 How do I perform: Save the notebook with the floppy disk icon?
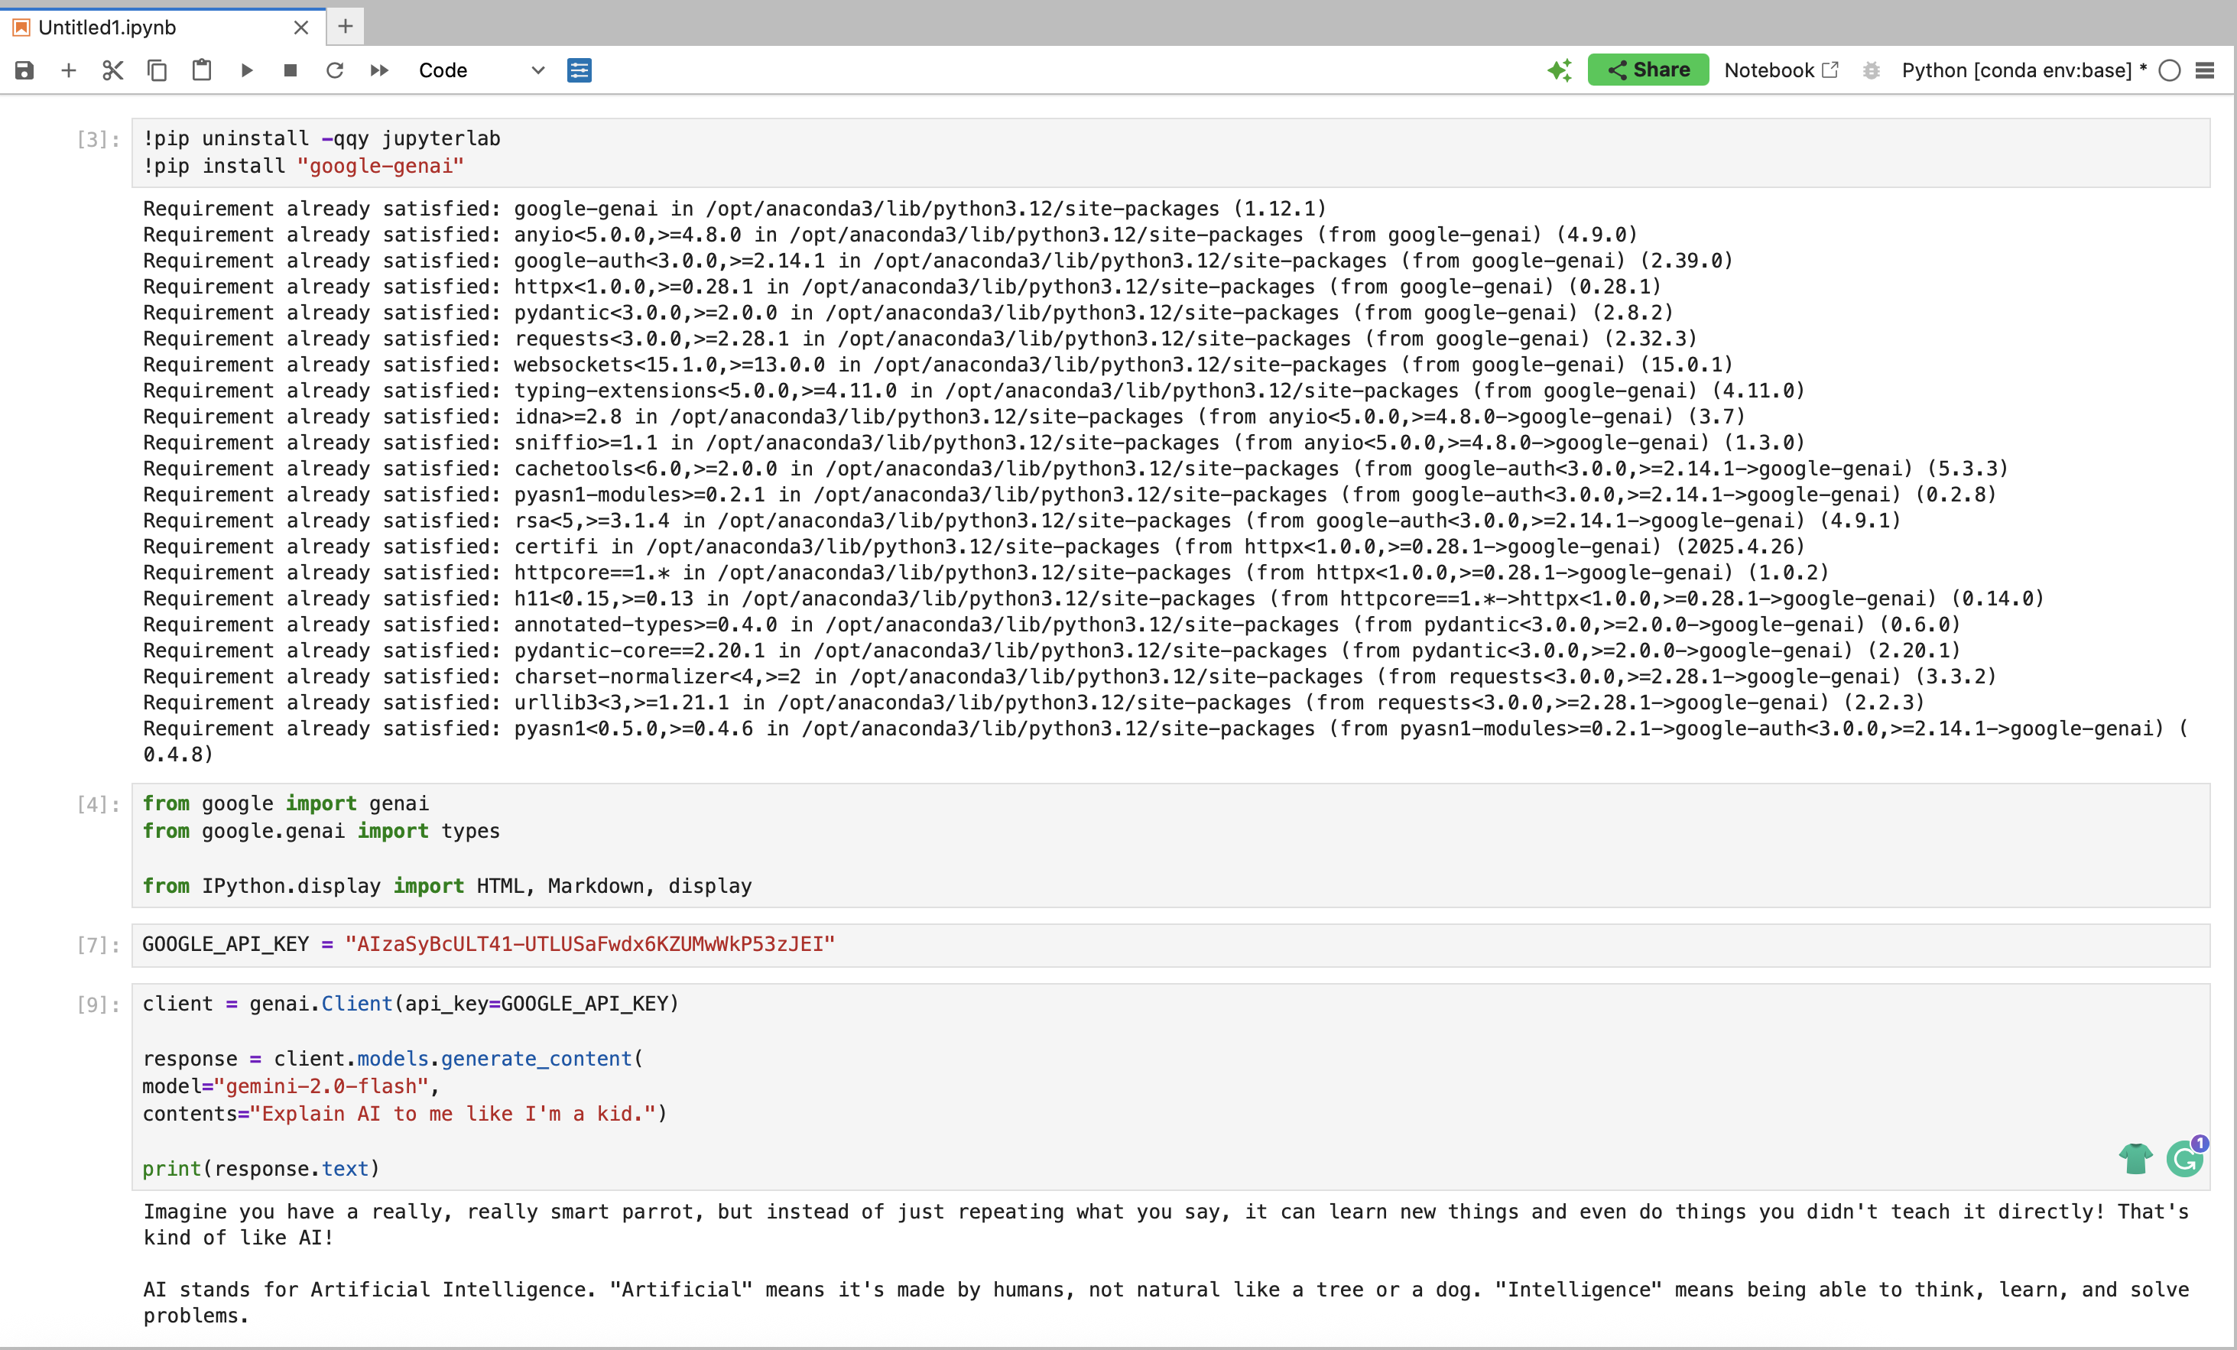[x=24, y=70]
